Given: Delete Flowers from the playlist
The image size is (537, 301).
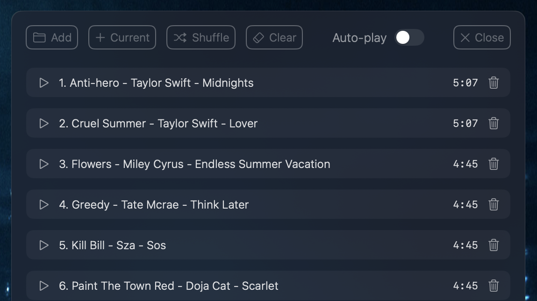Looking at the screenshot, I should click(494, 164).
